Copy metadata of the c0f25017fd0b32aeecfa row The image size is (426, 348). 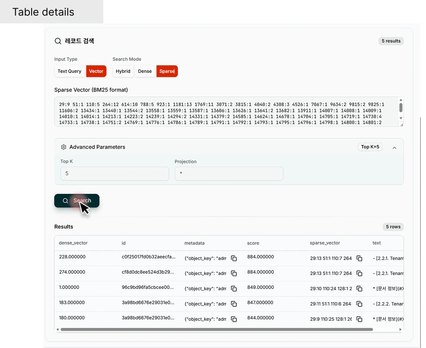[x=234, y=258]
